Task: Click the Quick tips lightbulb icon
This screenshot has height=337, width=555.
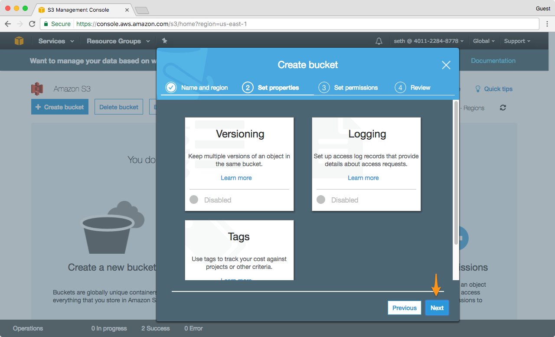Action: tap(478, 88)
